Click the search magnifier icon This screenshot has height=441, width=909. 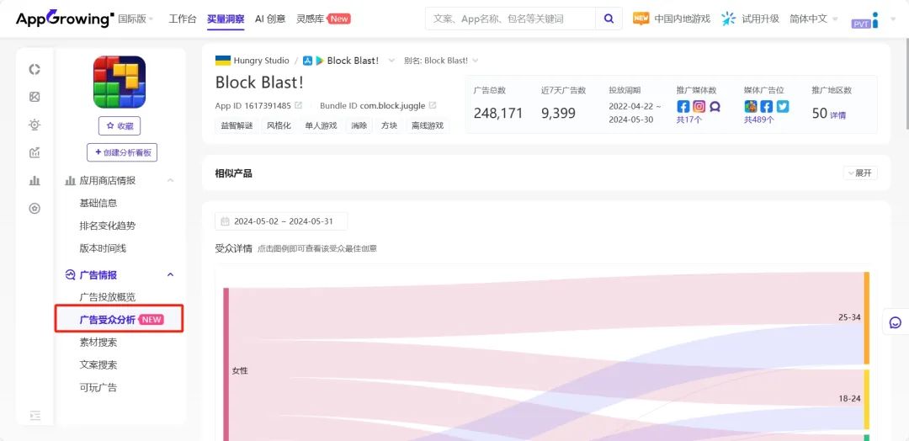[x=609, y=19]
